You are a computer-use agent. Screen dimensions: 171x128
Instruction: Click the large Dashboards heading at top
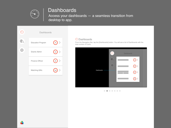62,10
